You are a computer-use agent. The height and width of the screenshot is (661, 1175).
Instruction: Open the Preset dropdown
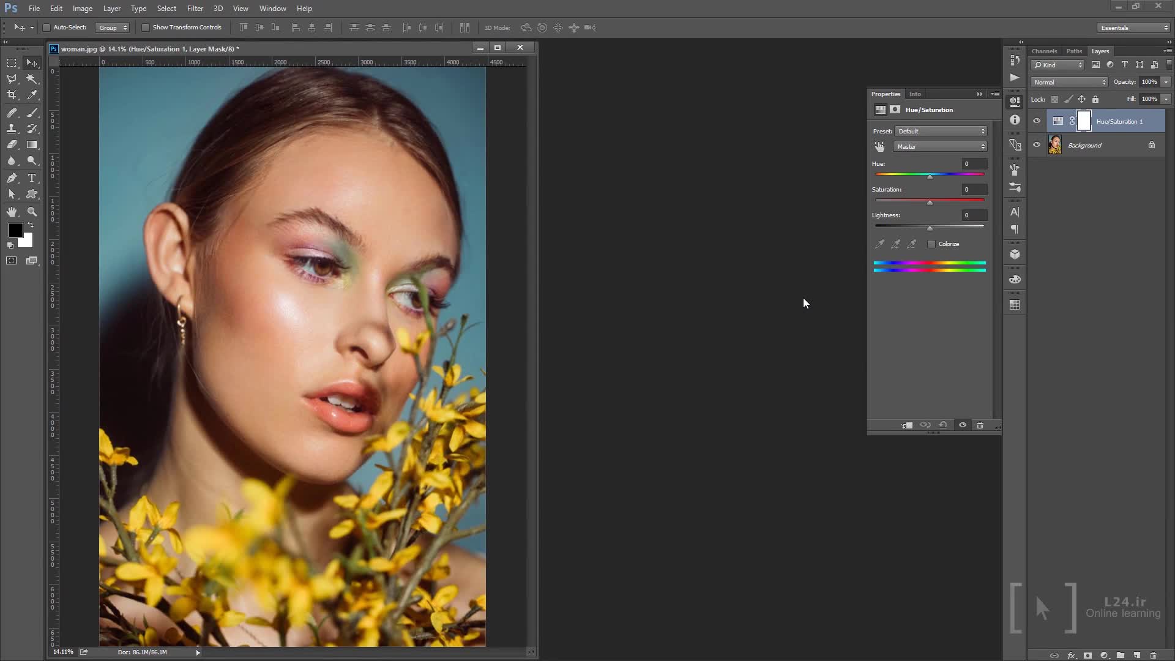tap(941, 132)
